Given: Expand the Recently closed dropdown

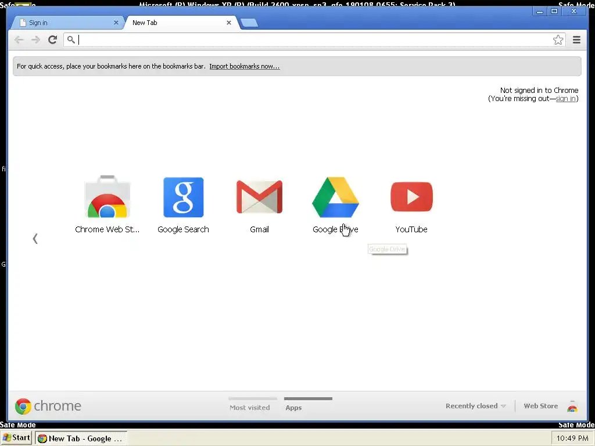Looking at the screenshot, I should (476, 406).
